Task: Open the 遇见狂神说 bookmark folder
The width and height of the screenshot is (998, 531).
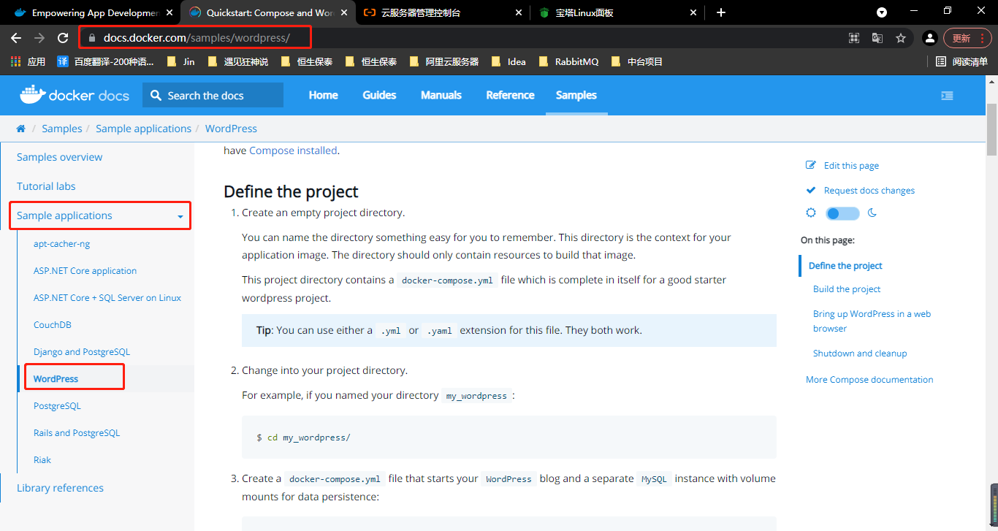Action: pyautogui.click(x=238, y=62)
